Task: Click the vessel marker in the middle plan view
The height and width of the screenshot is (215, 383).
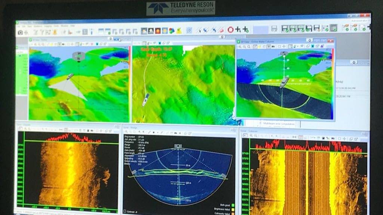Action: pos(145,99)
